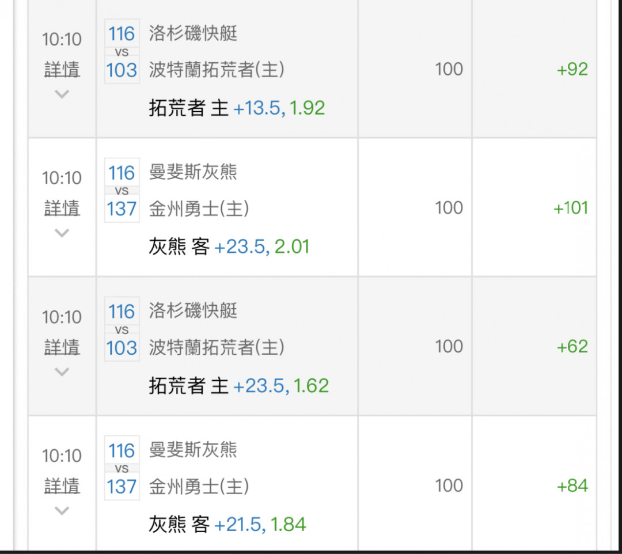Click the +101 profit value
Image resolution: width=622 pixels, height=554 pixels.
570,208
